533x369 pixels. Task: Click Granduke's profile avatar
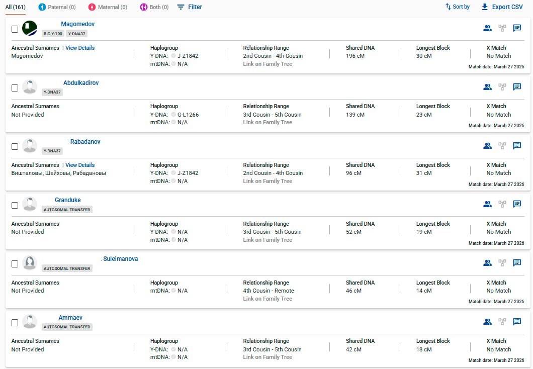(x=30, y=204)
